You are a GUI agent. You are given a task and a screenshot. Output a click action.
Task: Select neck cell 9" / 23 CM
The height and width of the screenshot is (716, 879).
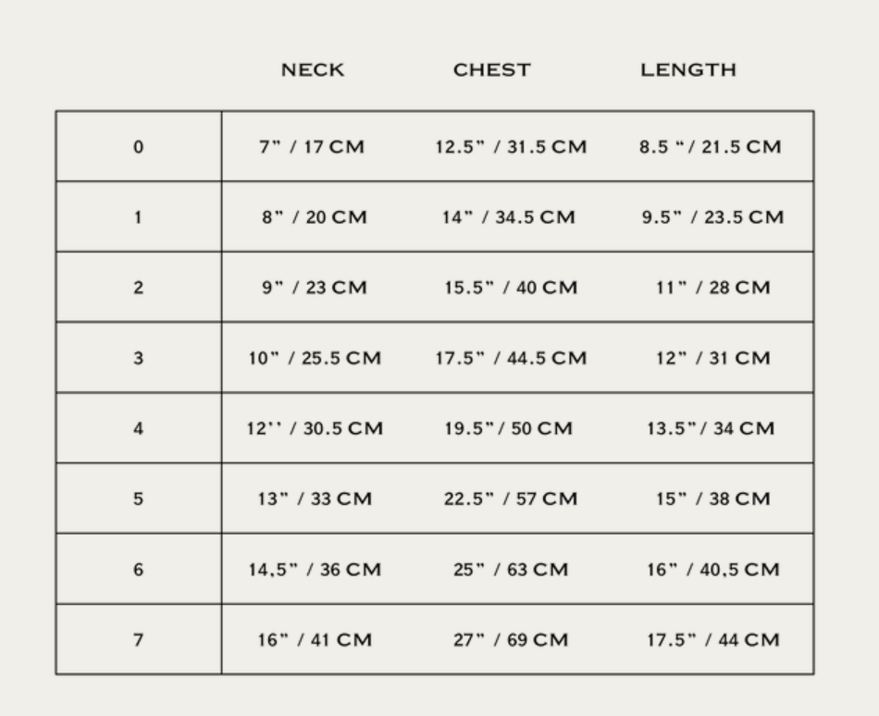point(313,288)
